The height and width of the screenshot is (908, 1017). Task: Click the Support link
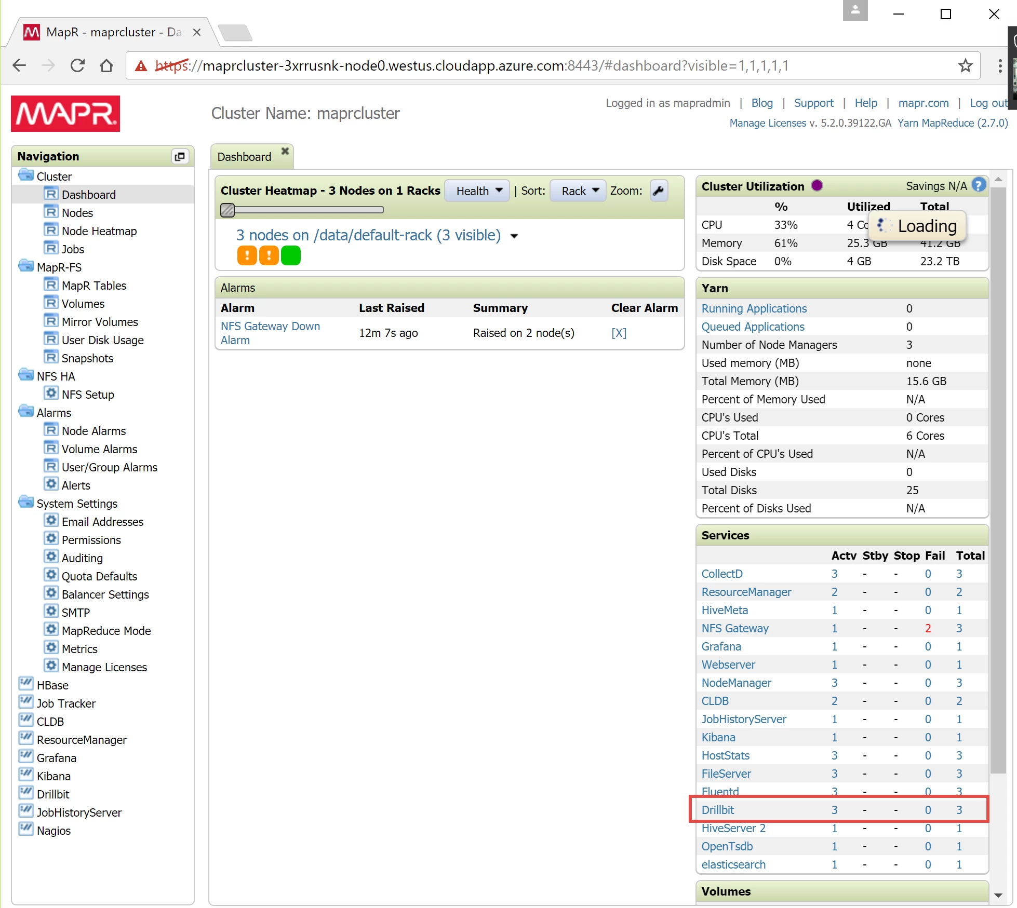point(813,103)
